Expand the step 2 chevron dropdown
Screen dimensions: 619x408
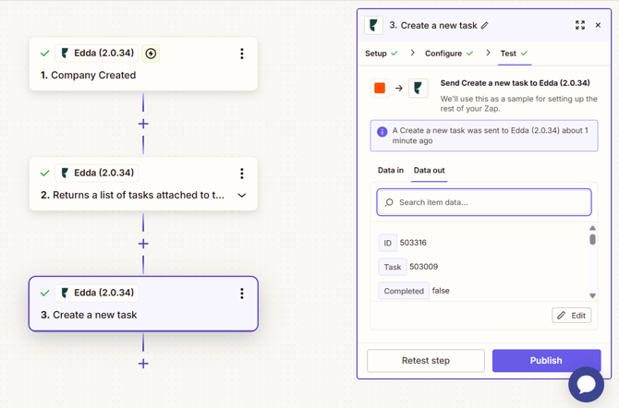click(242, 196)
